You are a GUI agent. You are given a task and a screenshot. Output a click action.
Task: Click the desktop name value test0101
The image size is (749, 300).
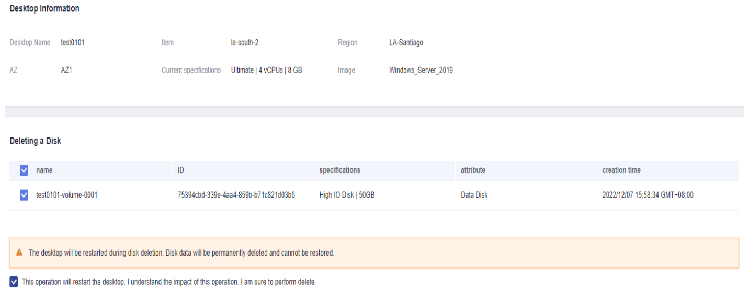point(73,43)
